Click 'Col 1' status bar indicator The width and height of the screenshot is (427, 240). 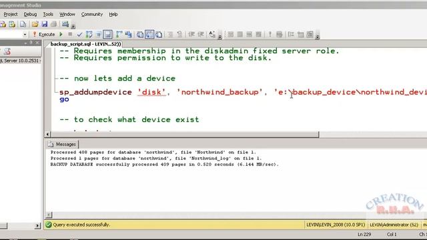(392, 234)
